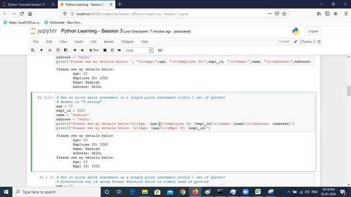Go to the browser home page
Image resolution: width=351 pixels, height=197 pixels.
30,14
